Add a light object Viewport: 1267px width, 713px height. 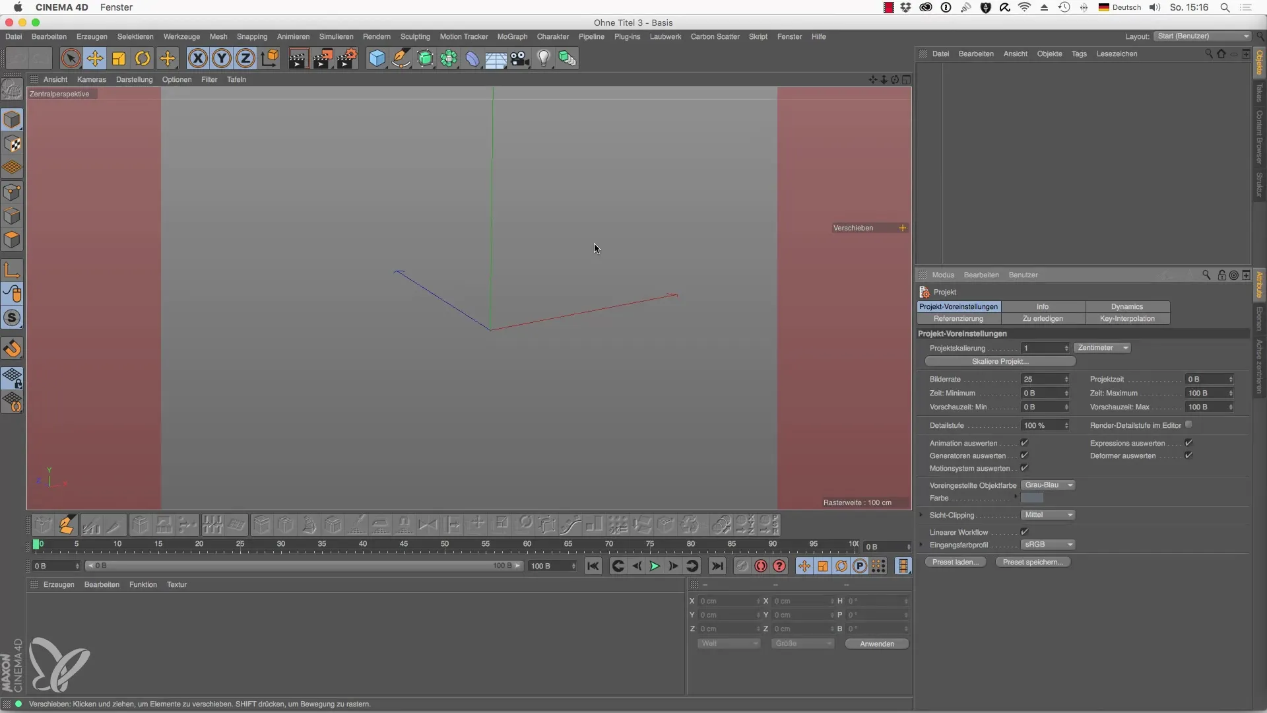pos(544,59)
